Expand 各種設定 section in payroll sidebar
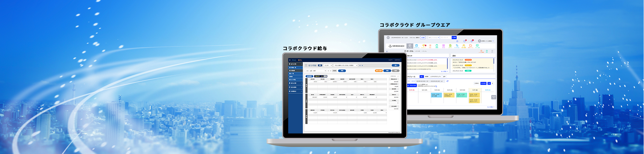The image size is (644, 154). coord(295,91)
